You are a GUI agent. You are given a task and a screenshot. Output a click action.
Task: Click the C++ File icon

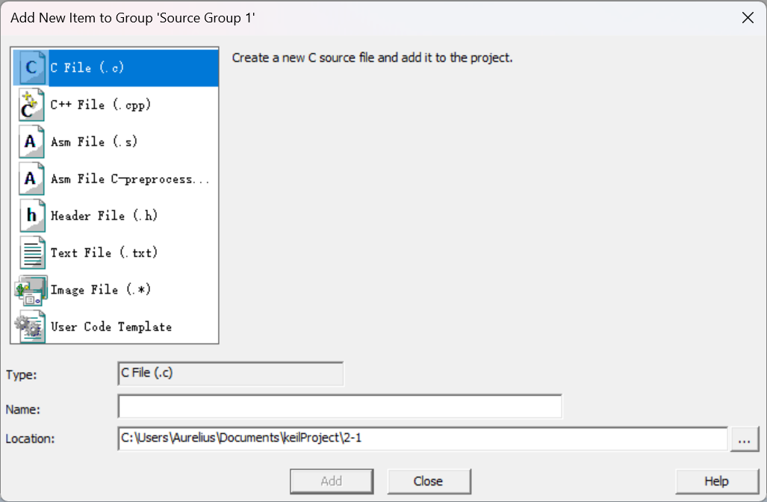pos(31,105)
